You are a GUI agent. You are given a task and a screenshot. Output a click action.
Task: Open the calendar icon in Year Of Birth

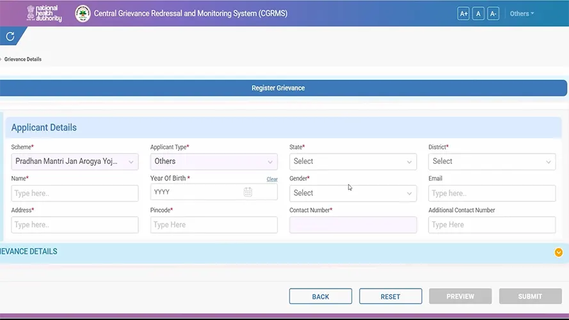248,192
